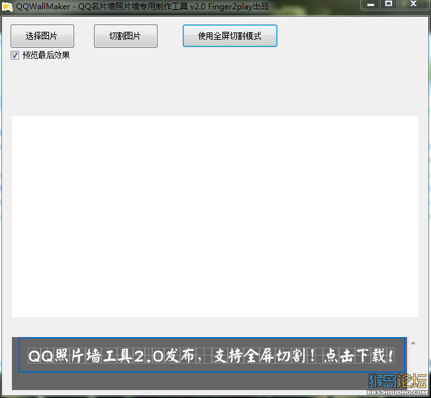Click the QQWallMaker app icon in title bar
431x398 pixels.
7,7
